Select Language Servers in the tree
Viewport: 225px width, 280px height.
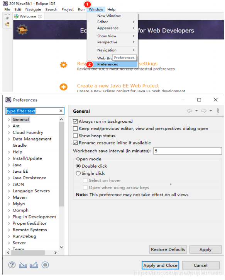(31, 191)
